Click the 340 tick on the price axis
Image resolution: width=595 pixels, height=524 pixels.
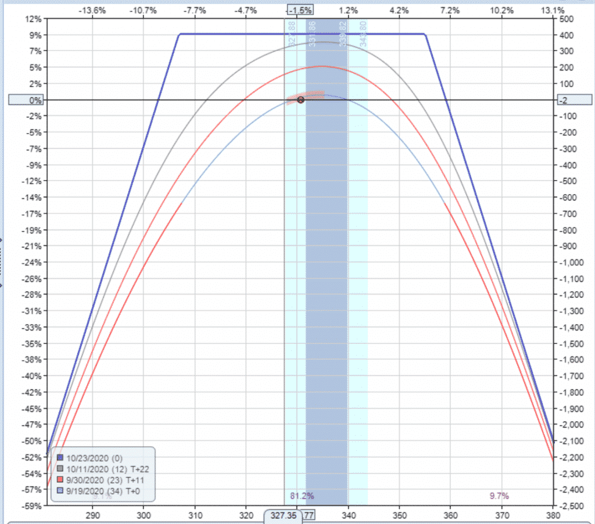[x=349, y=515]
